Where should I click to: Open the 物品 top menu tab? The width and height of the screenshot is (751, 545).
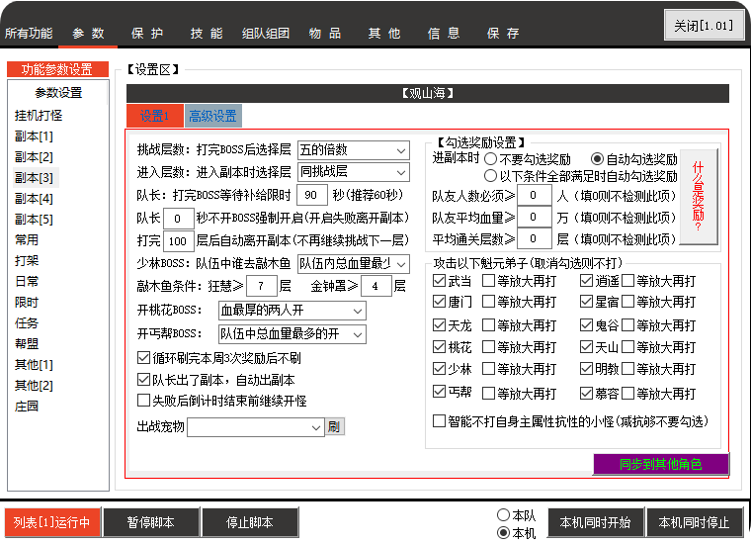[324, 34]
